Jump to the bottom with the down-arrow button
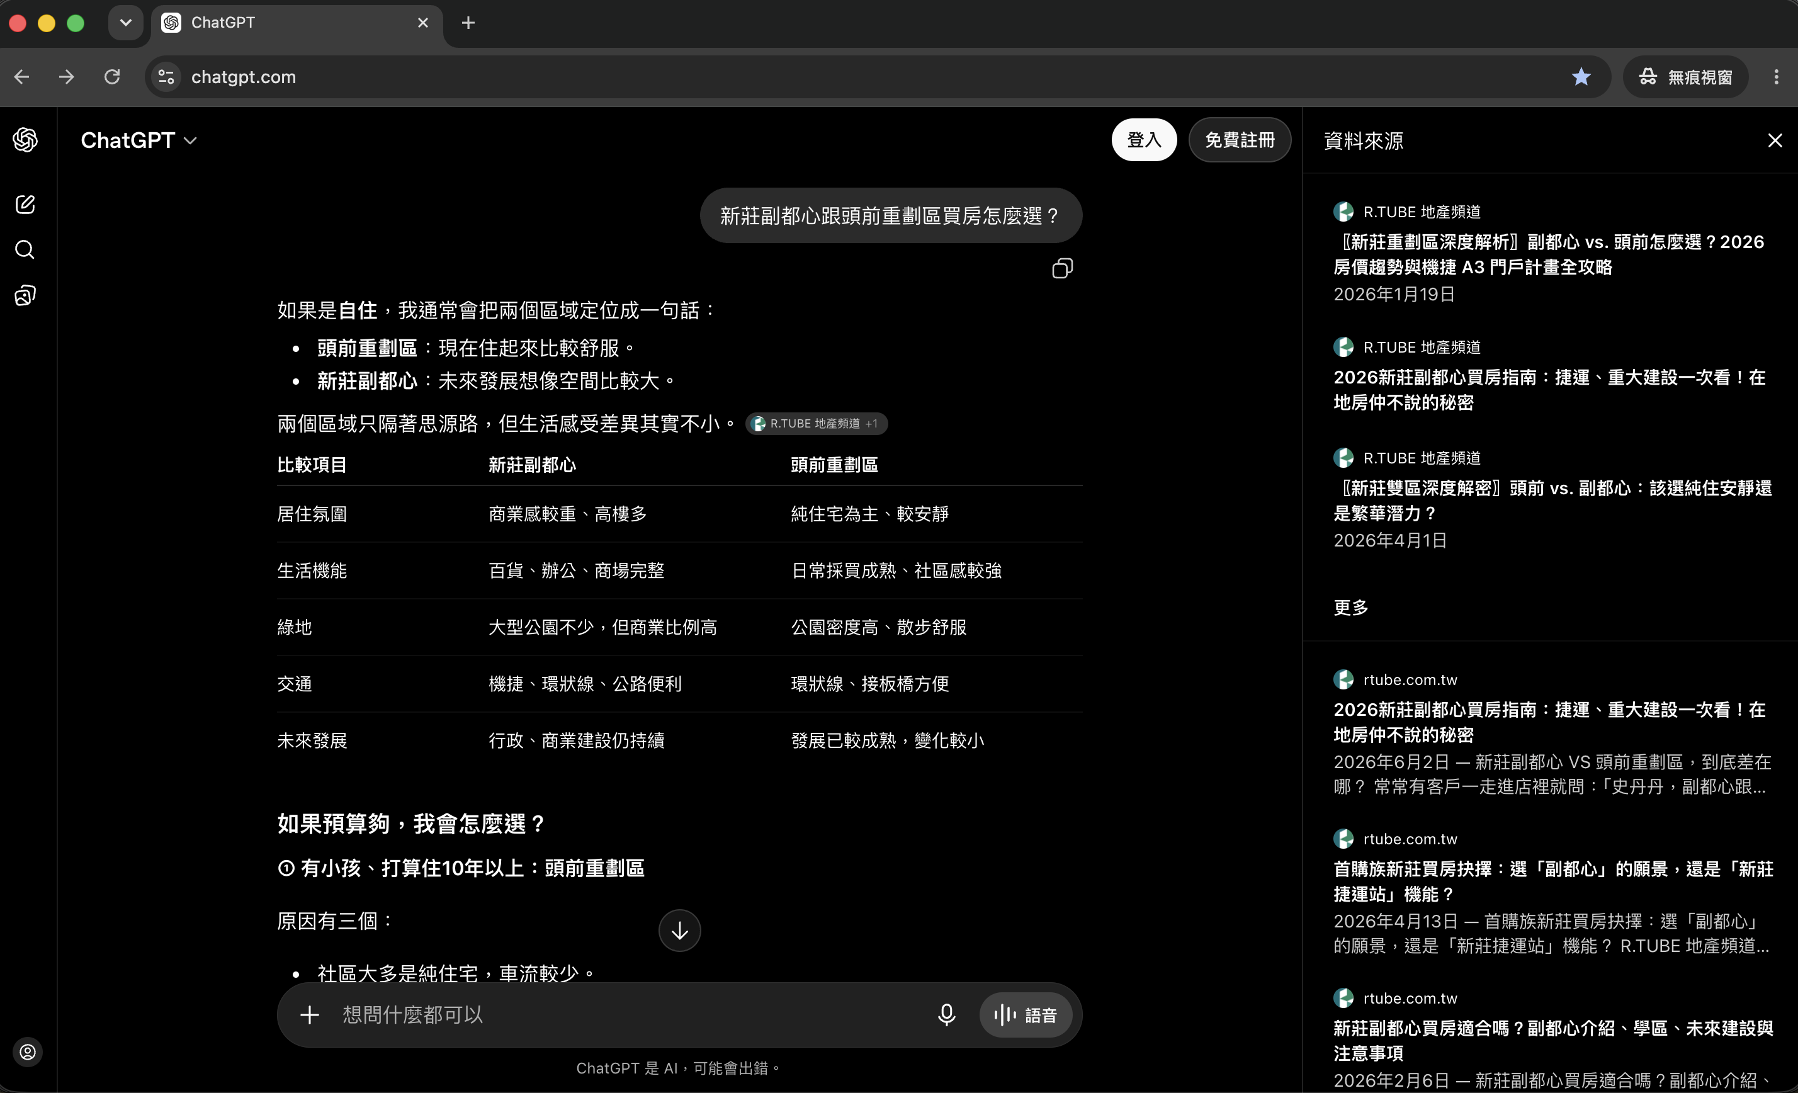Image resolution: width=1798 pixels, height=1093 pixels. [x=679, y=931]
